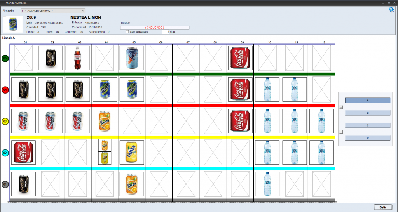The width and height of the screenshot is (398, 212).
Task: Select water bottle at level 04 column 10
Action: tap(267, 90)
